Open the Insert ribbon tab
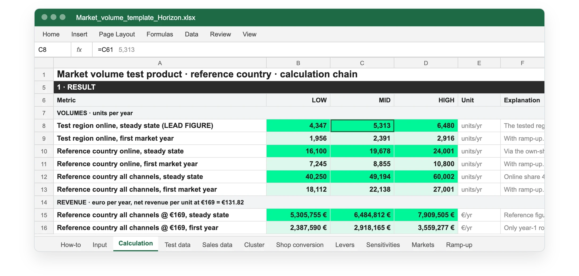The image size is (579, 276). pyautogui.click(x=79, y=34)
